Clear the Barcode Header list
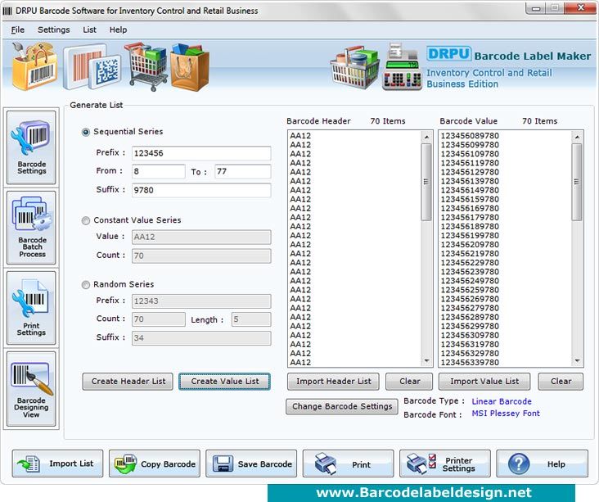 (x=409, y=381)
